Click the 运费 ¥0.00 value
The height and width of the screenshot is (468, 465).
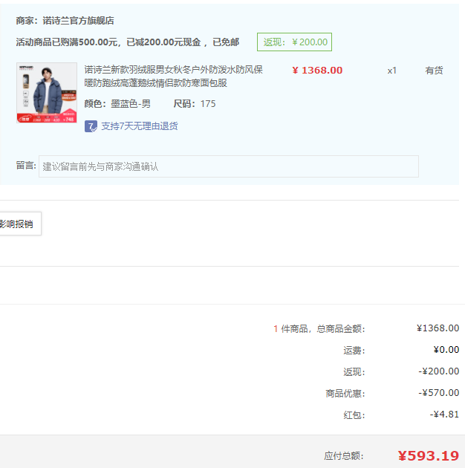[x=446, y=350]
